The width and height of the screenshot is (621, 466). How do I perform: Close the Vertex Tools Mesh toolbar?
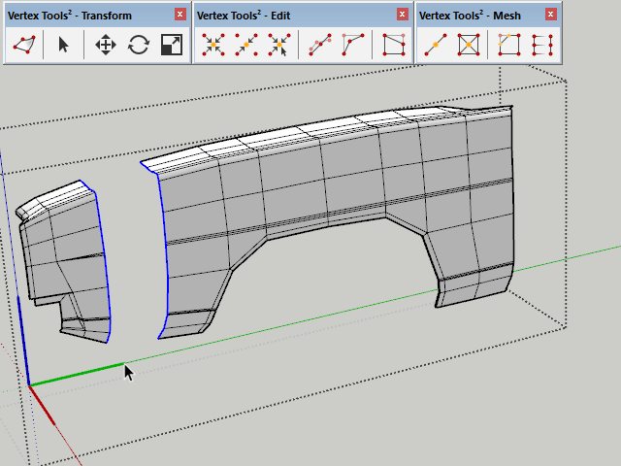coord(551,15)
